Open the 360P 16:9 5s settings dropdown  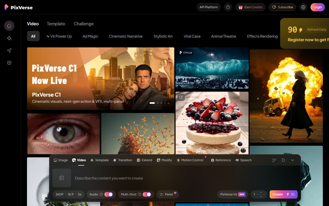(x=68, y=194)
